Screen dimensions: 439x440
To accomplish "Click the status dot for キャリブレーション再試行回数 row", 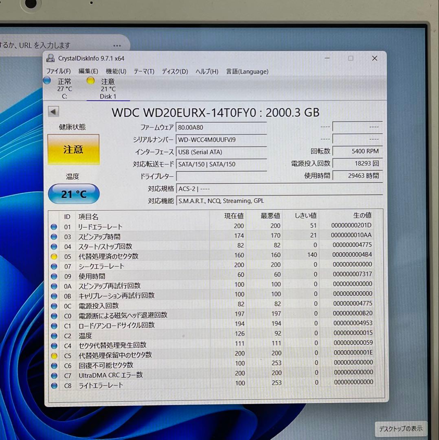I will 54,296.
